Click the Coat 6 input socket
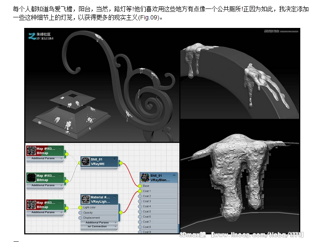The width and height of the screenshot is (316, 242). click(x=140, y=217)
